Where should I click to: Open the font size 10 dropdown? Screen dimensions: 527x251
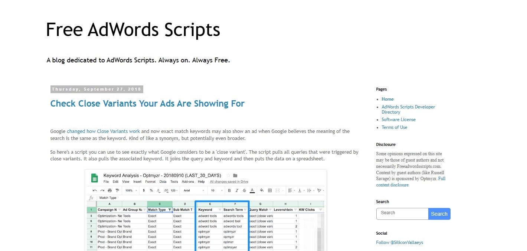tap(216, 190)
